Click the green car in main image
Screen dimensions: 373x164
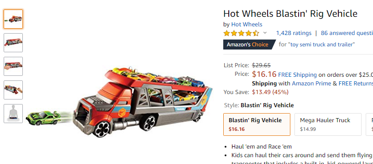[x=43, y=118]
